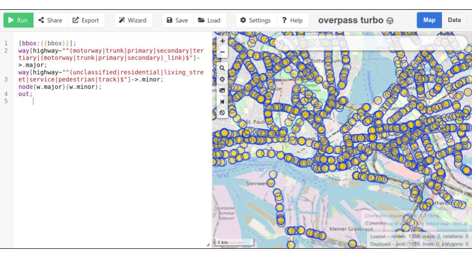The width and height of the screenshot is (472, 265).
Task: Load a saved query
Action: coord(209,20)
